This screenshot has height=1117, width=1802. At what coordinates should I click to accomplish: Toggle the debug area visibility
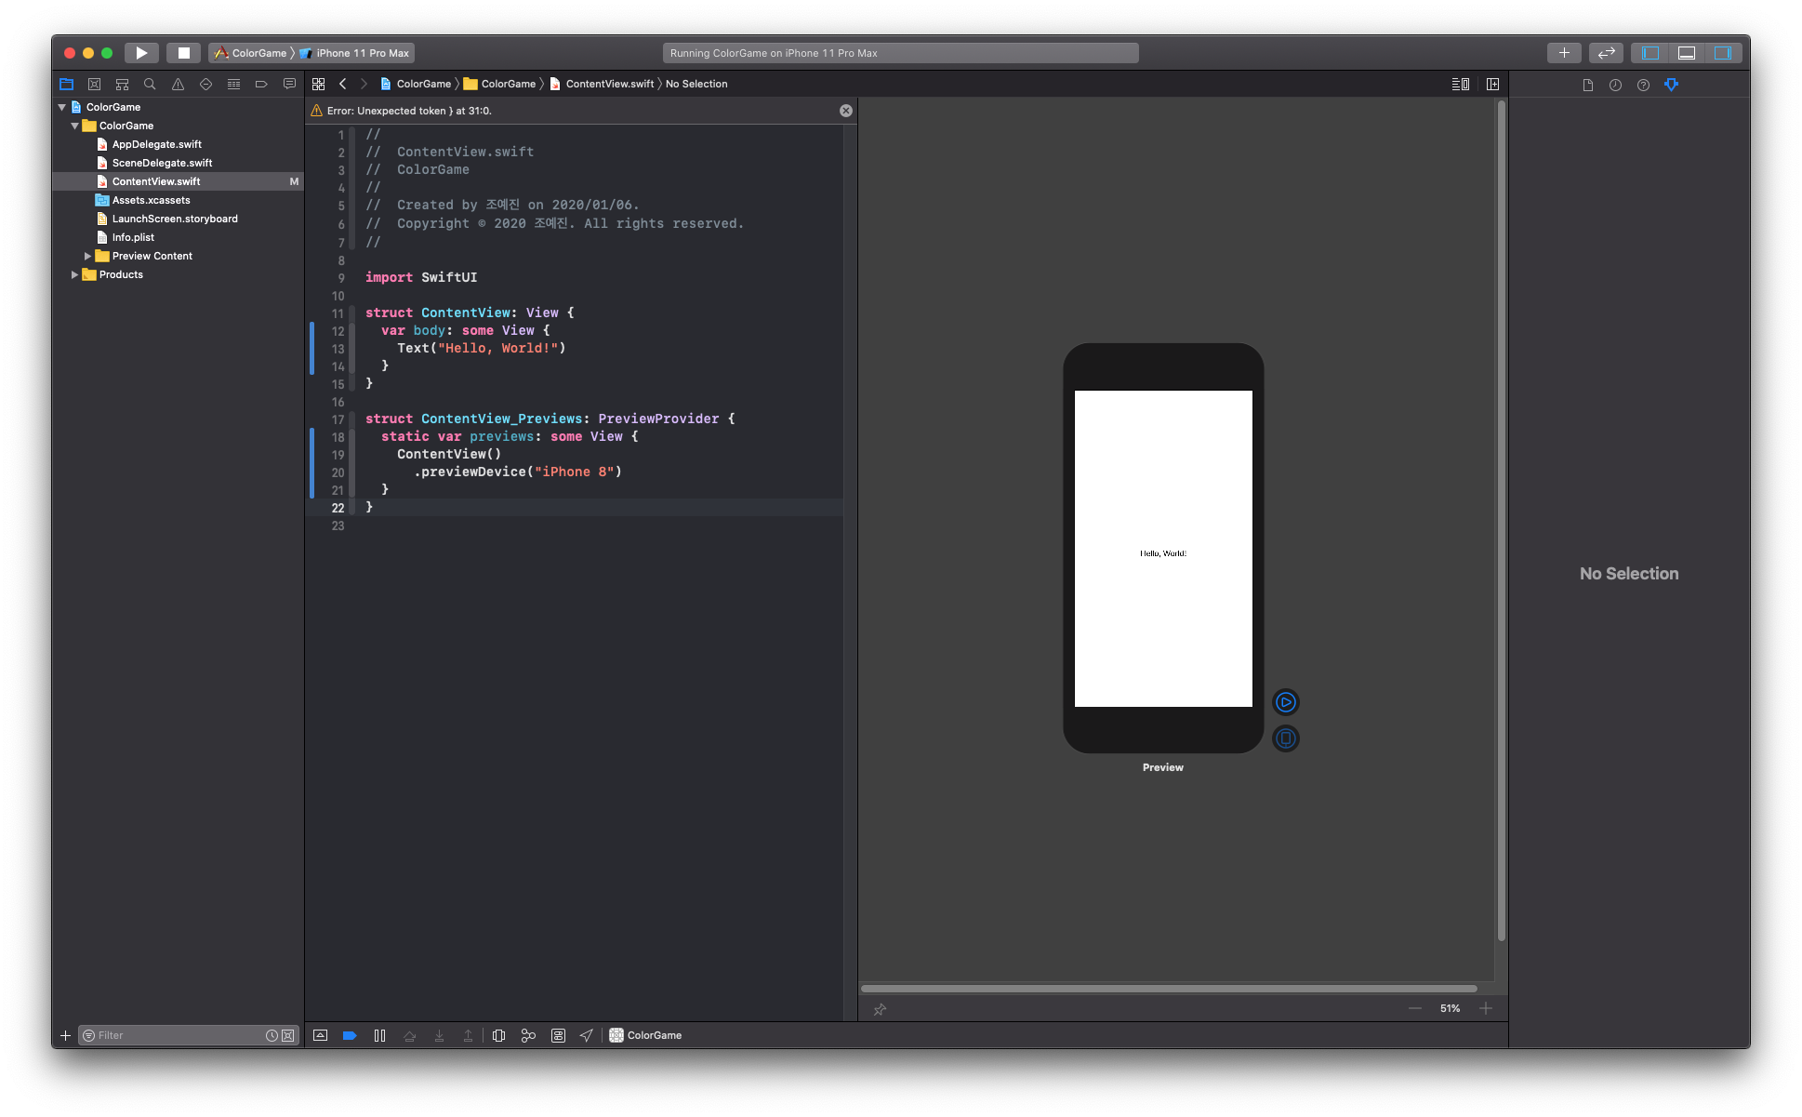[x=1686, y=53]
